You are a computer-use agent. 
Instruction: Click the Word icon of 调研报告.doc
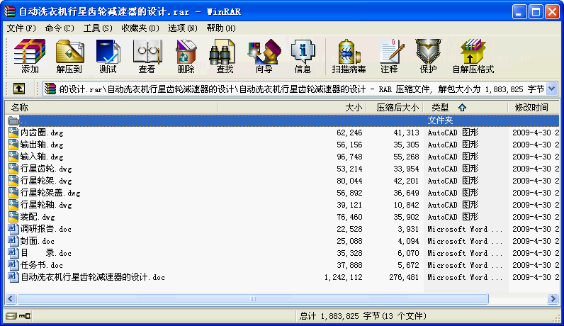tap(13, 229)
